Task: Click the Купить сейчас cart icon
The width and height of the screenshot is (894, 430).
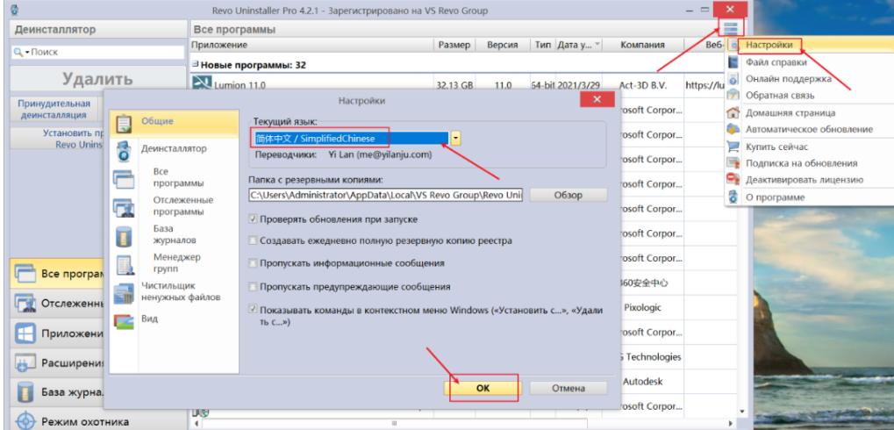Action: [733, 147]
